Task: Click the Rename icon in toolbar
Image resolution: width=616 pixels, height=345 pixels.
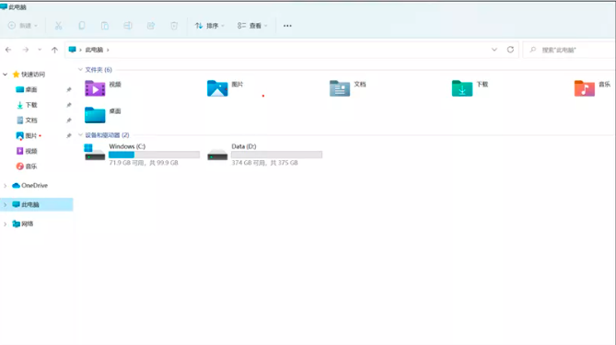Action: pyautogui.click(x=128, y=26)
